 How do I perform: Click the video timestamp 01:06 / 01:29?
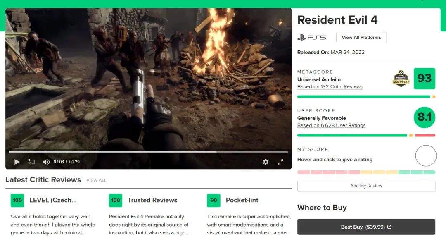66,162
